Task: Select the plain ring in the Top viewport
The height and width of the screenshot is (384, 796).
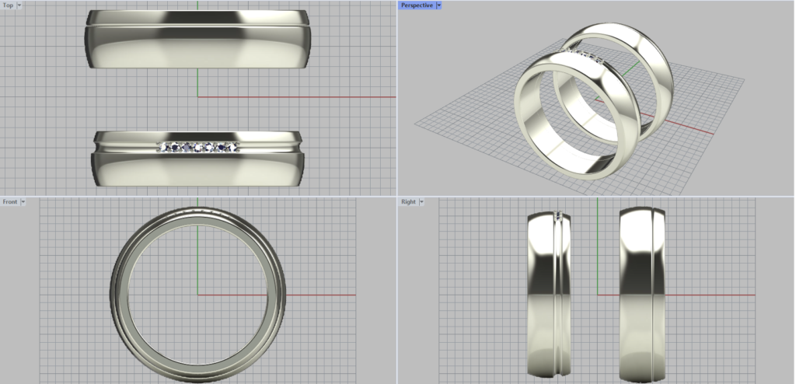Action: [197, 39]
